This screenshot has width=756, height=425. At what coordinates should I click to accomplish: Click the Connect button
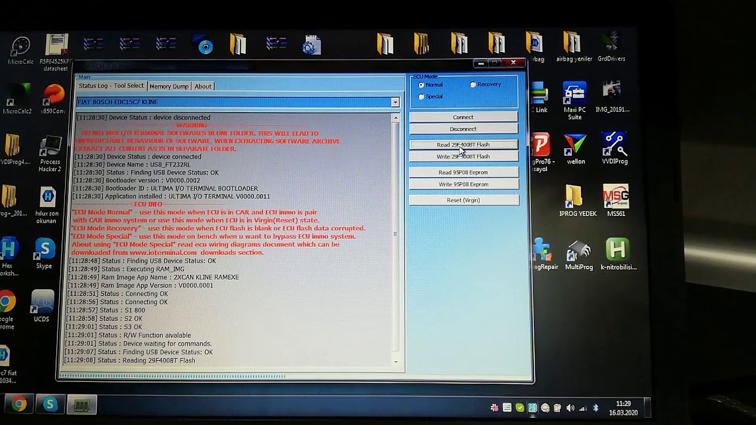[464, 117]
